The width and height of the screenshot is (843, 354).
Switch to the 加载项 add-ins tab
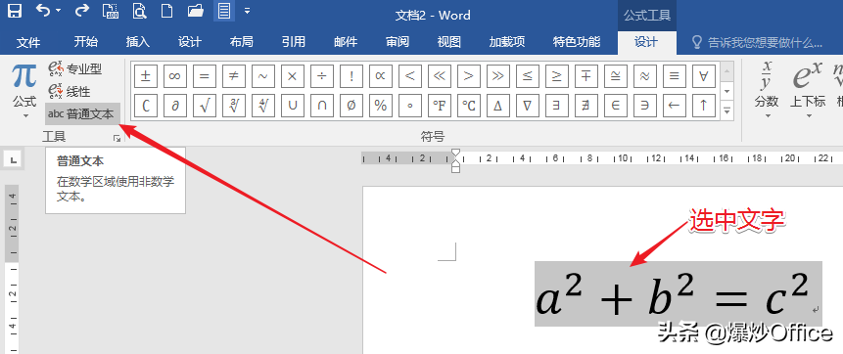(507, 42)
